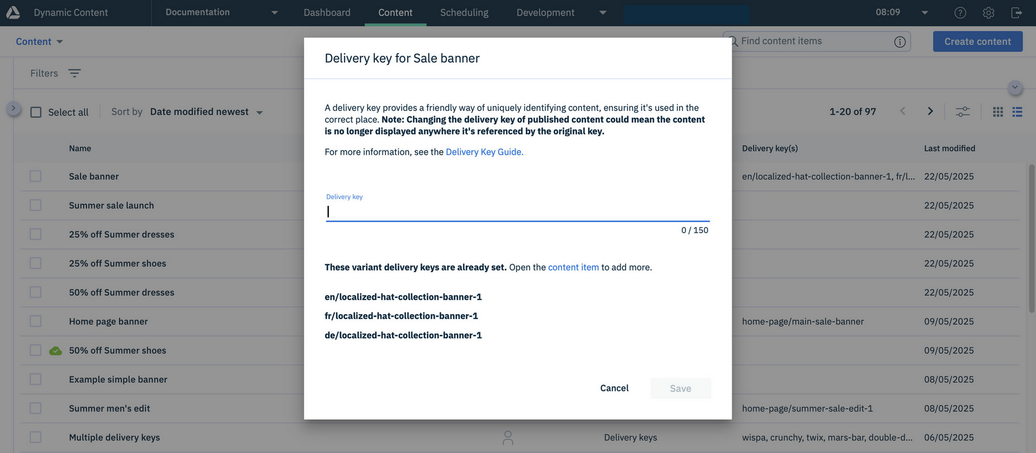Click the fr/localized-hat-collection-banner-1 key in dialog
Screen dimensions: 1036x453
click(x=401, y=316)
